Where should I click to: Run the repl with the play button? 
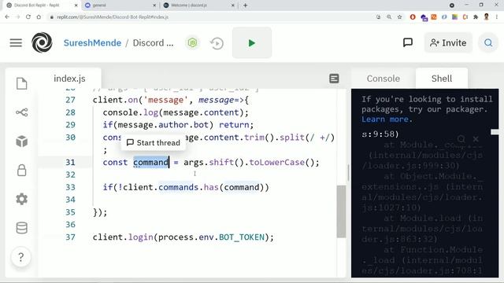252,42
